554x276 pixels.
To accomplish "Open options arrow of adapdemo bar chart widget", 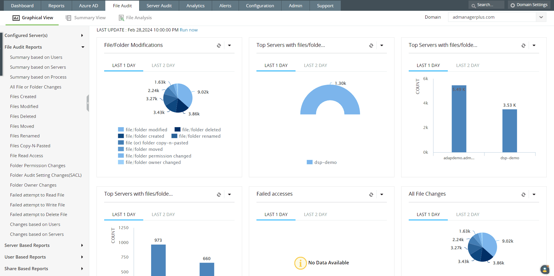I will [x=534, y=45].
